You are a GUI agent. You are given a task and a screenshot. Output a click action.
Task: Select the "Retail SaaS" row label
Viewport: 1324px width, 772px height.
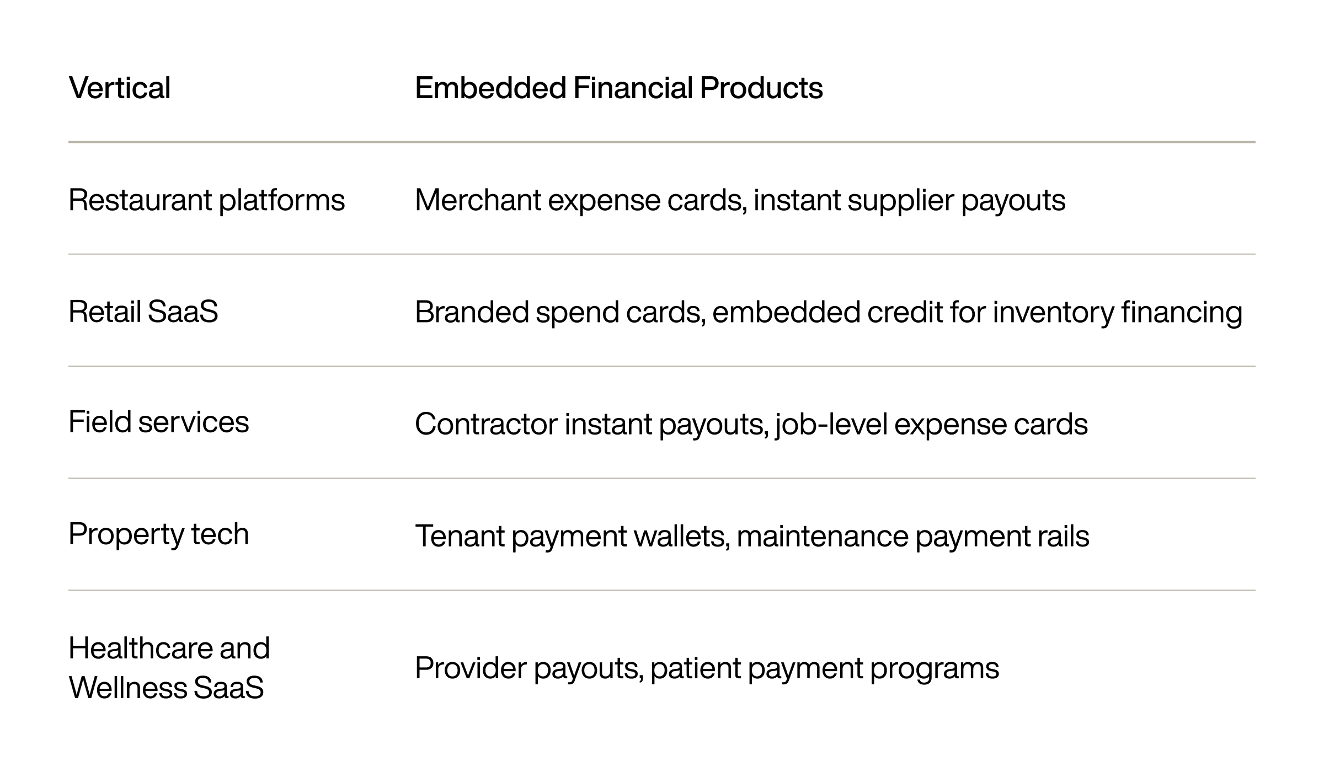pos(143,312)
